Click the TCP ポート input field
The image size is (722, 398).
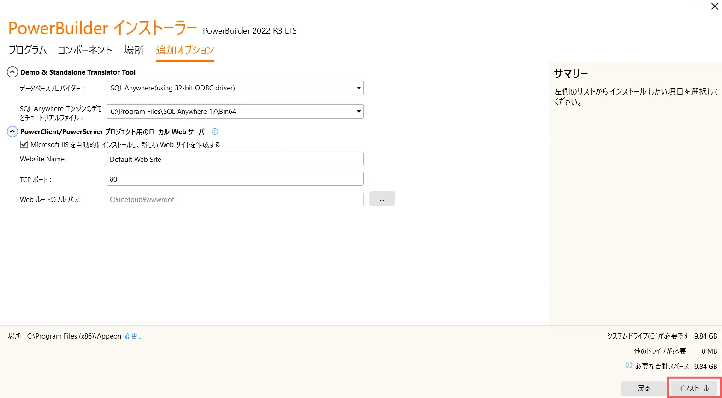[x=235, y=179]
